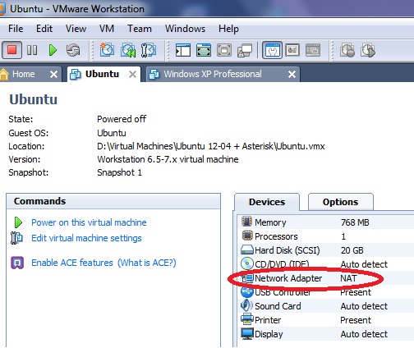Click the Memory value 768 MB
The width and height of the screenshot is (414, 348).
(355, 222)
